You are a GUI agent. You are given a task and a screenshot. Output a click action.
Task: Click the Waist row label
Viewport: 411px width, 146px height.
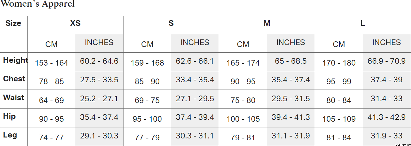(14, 97)
